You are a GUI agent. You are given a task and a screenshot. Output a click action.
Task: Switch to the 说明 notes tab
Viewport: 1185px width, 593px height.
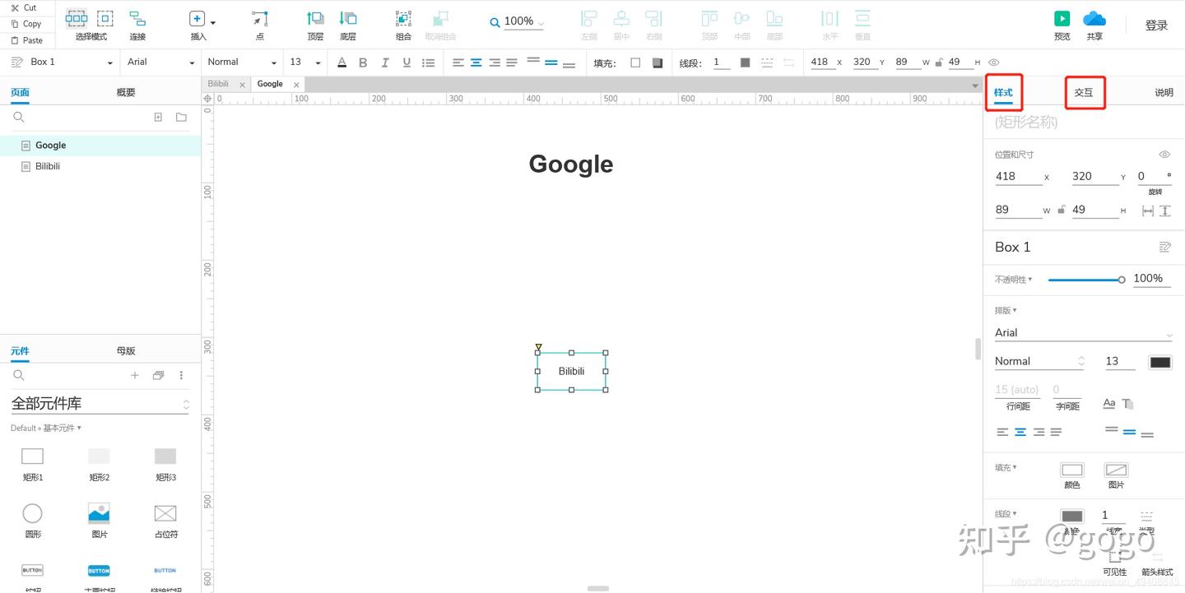click(1164, 93)
